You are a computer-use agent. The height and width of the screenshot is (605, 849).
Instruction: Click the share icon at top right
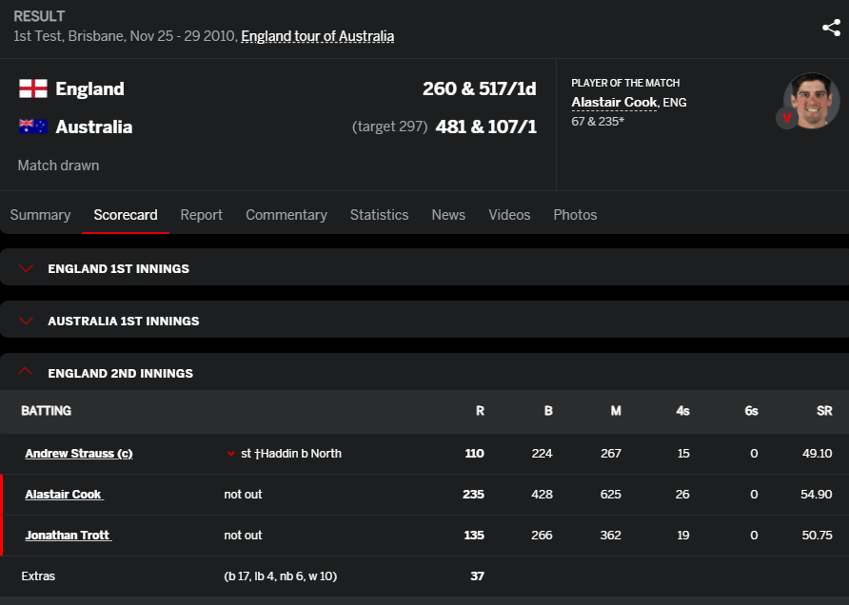(831, 28)
